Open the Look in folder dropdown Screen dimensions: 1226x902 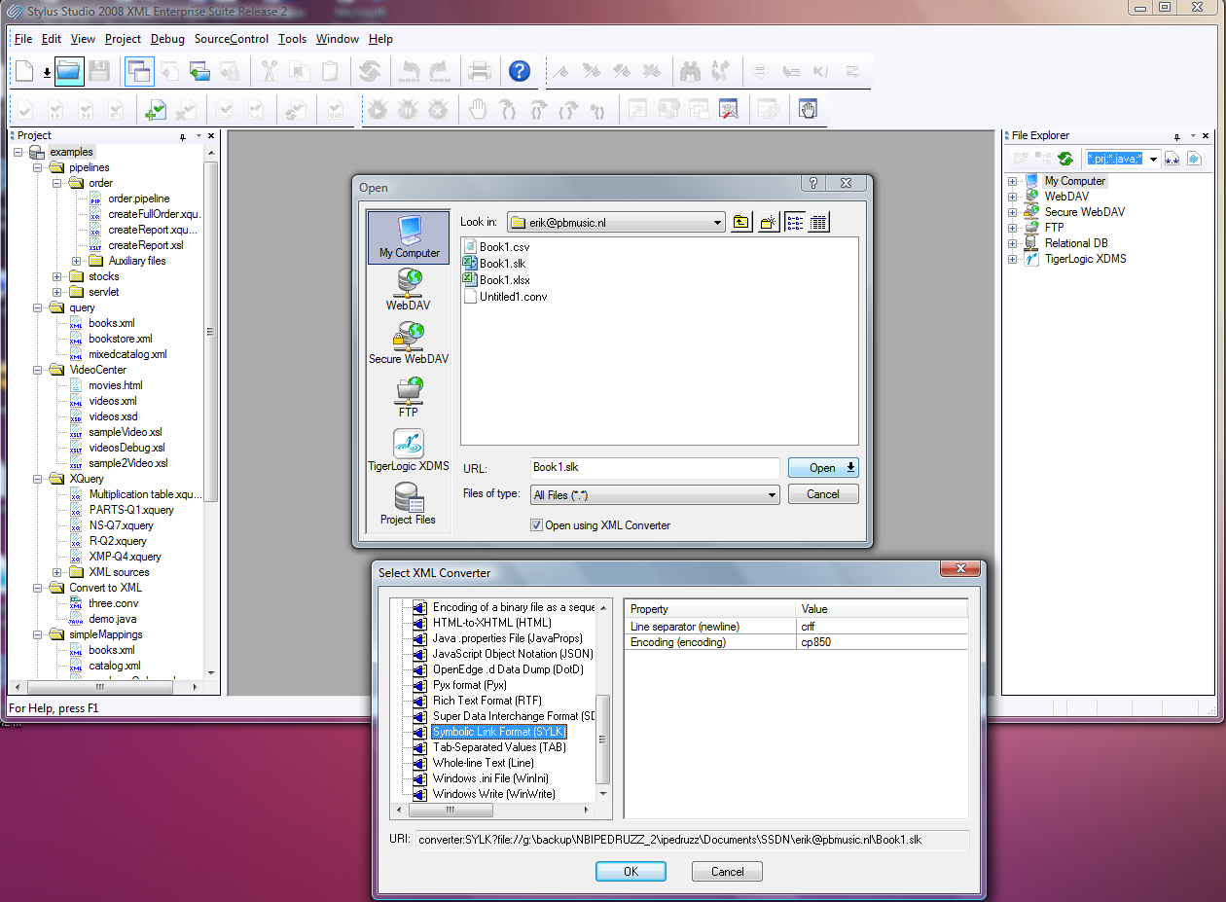tap(717, 223)
